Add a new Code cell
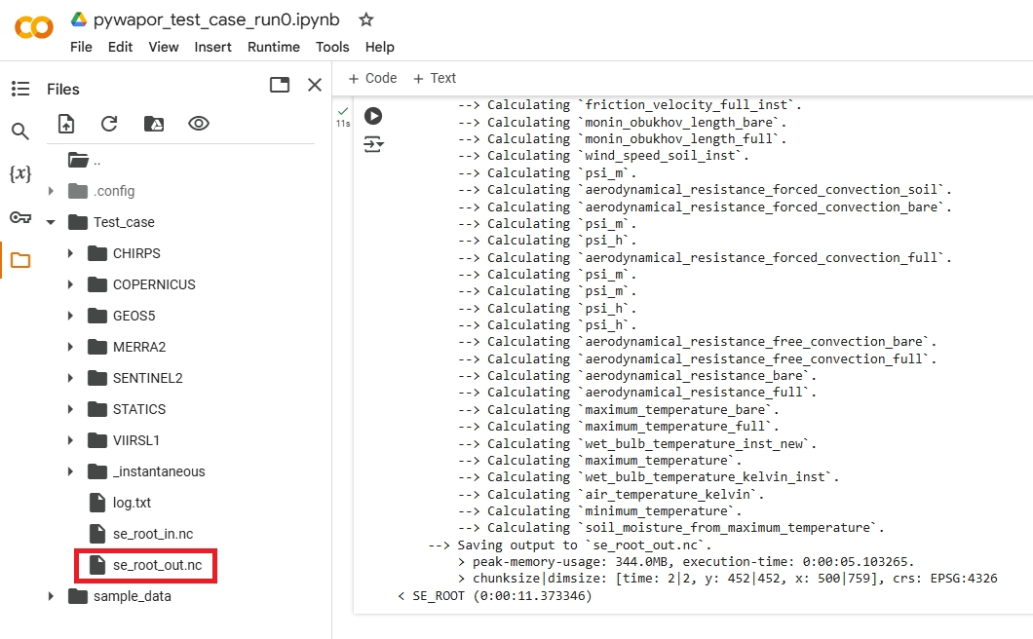This screenshot has height=639, width=1033. (372, 78)
